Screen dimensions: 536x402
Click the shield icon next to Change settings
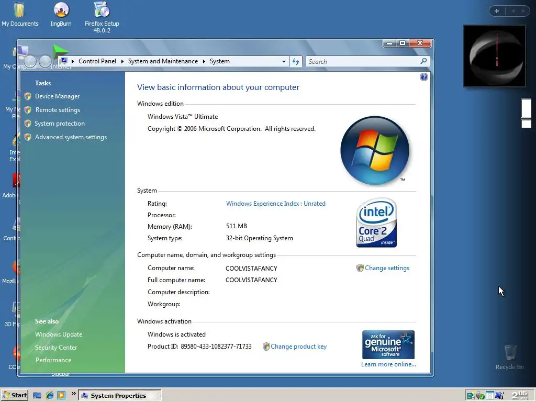point(360,268)
